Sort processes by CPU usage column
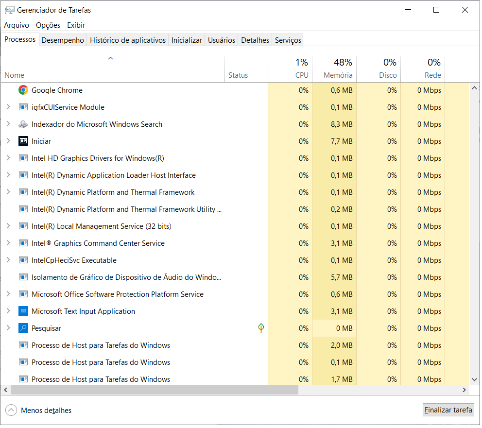The height and width of the screenshot is (428, 482). (290, 69)
